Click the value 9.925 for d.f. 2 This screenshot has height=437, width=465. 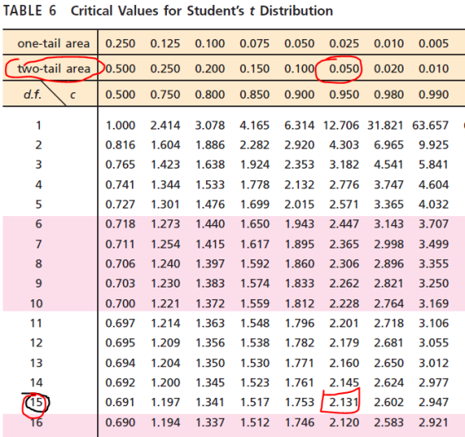tap(433, 145)
